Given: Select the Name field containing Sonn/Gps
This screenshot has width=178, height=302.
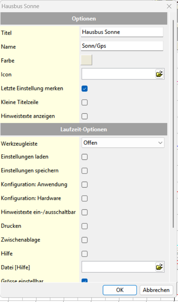Looking at the screenshot, I should (122, 46).
